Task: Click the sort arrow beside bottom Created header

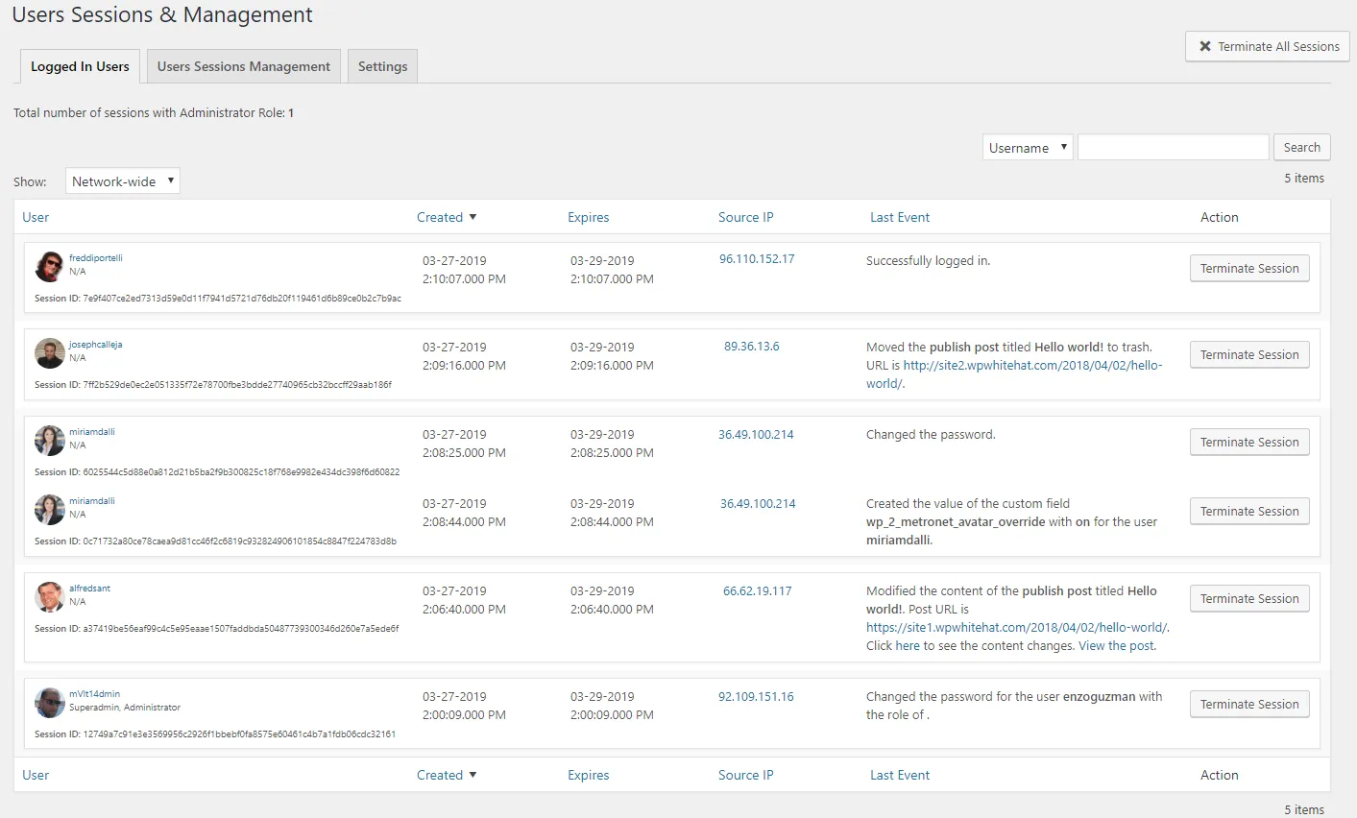Action: (x=473, y=776)
